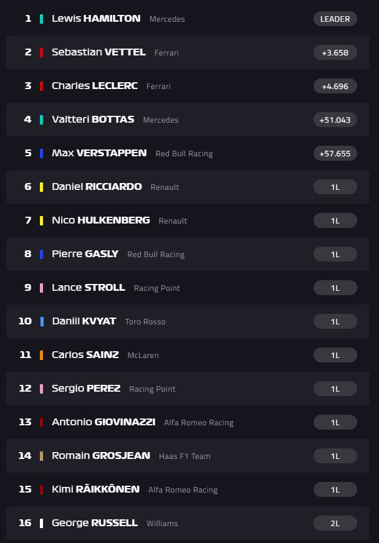Viewport: 379px width, 543px height.
Task: Open Sergio Perez's result row
Action: point(187,389)
